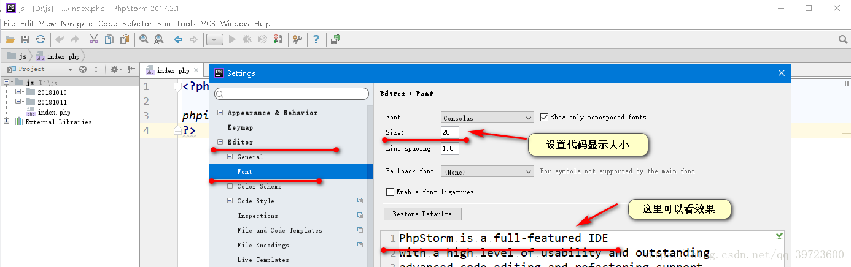Viewport: 851px width, 267px height.
Task: Select File Encodings in Settings tree
Action: pyautogui.click(x=263, y=245)
